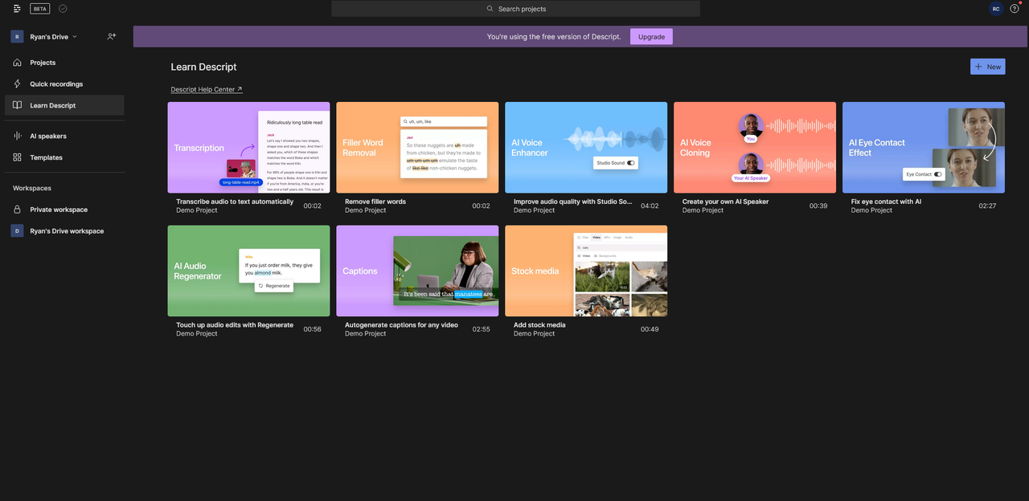Open Templates in the sidebar
This screenshot has width=1029, height=501.
click(64, 158)
